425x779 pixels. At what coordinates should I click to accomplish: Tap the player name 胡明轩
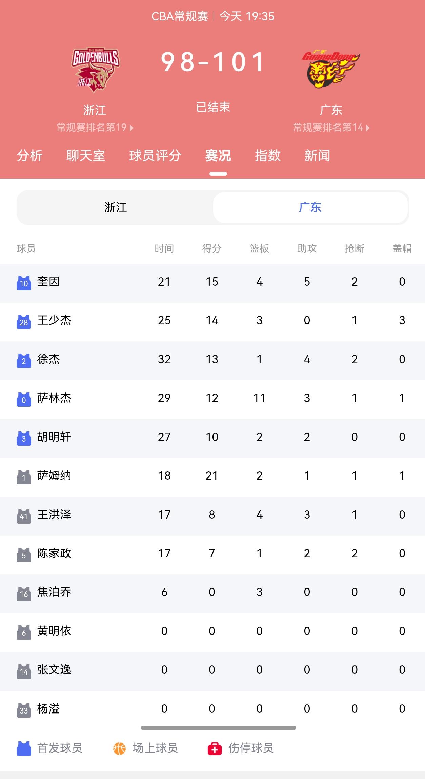tap(54, 437)
